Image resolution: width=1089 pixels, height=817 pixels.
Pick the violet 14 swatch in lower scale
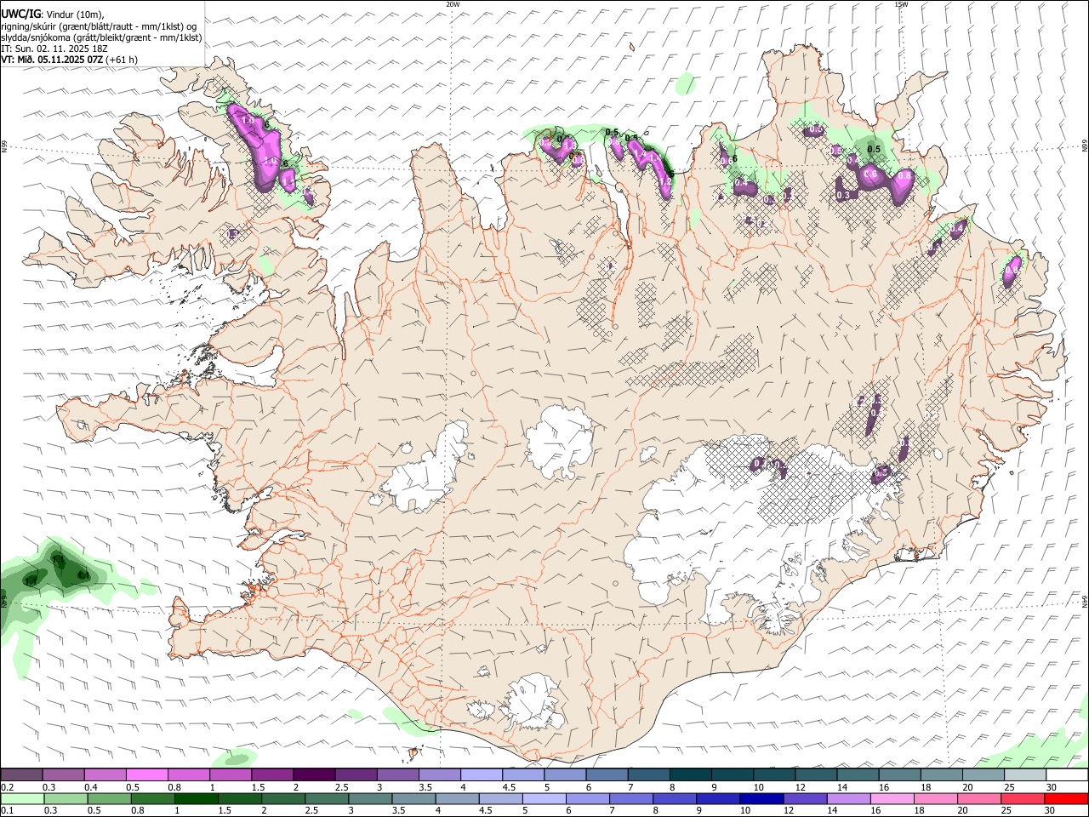849,798
